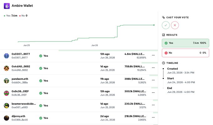
Task: Open avatar of voter 0x4dA8...5692
Action: [6, 68]
